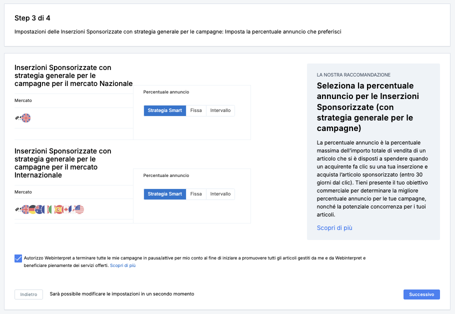Click the small icon before the Nazionale UK flag
The image size is (455, 314).
[18, 118]
